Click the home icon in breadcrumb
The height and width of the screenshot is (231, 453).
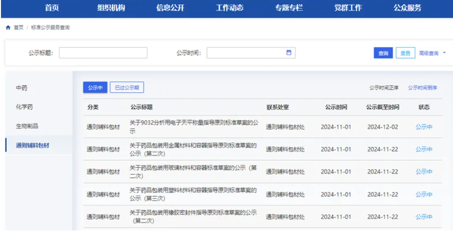(x=8, y=27)
